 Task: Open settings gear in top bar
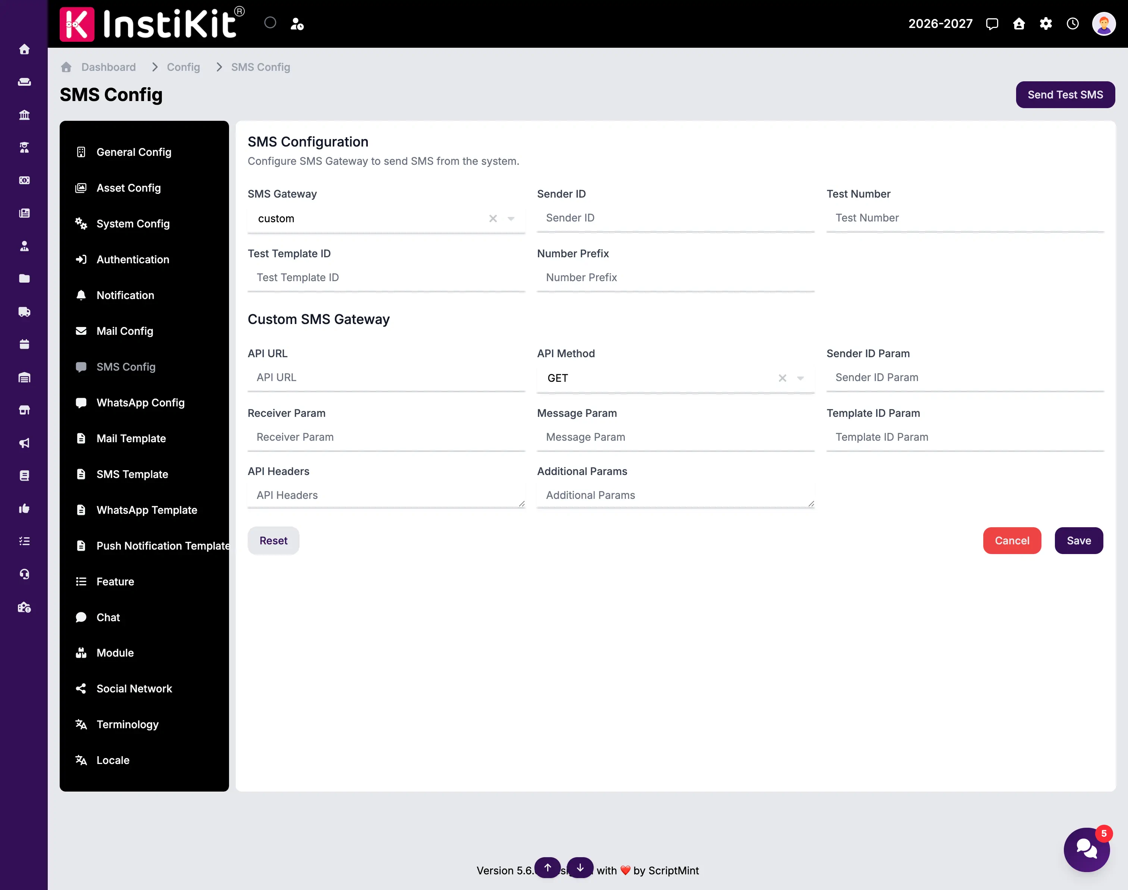(x=1046, y=24)
